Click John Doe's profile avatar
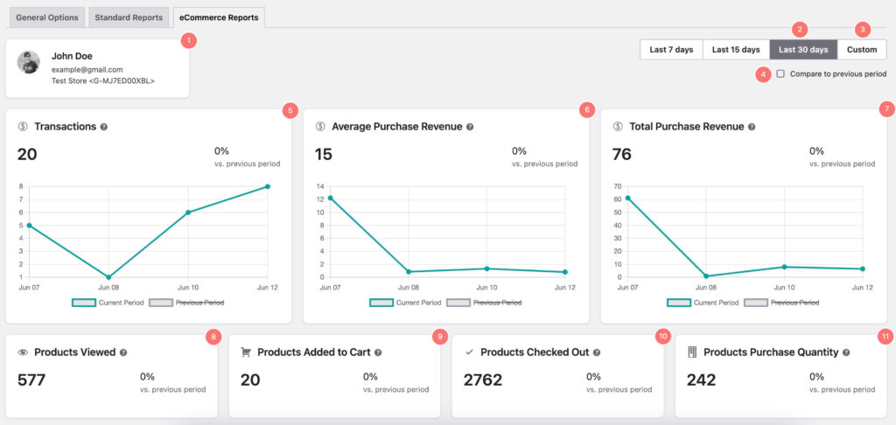Image resolution: width=896 pixels, height=425 pixels. tap(30, 62)
